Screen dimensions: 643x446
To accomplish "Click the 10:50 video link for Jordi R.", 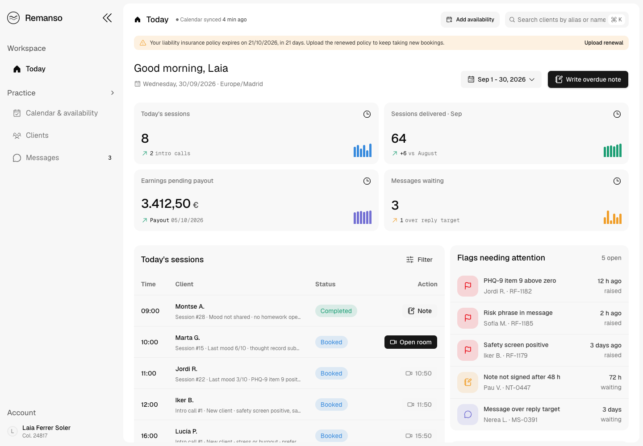I will tap(418, 373).
